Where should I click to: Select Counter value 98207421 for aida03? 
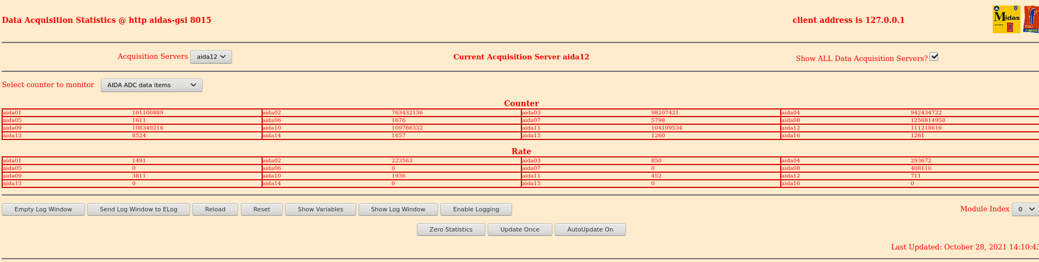click(665, 113)
